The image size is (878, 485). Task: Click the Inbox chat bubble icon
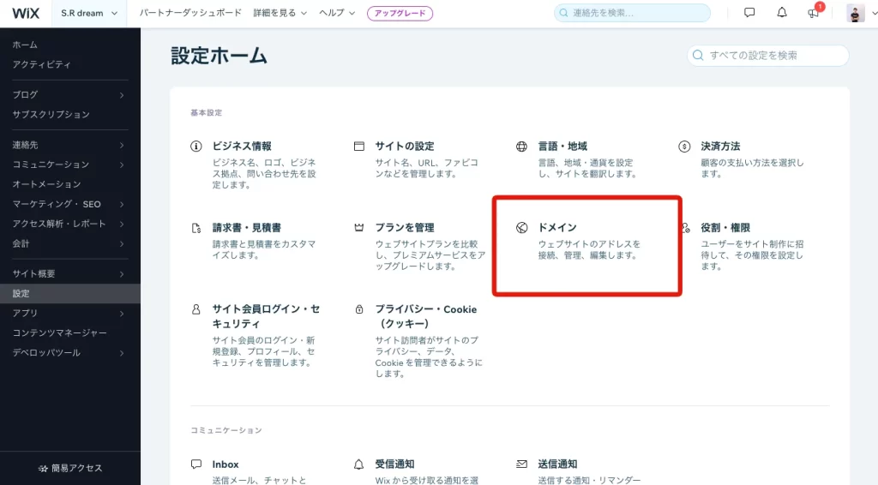click(196, 464)
